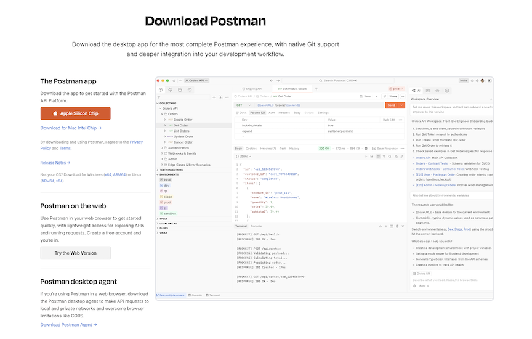Collapse the COLLECTIONS section
The image size is (532, 339).
[x=158, y=103]
